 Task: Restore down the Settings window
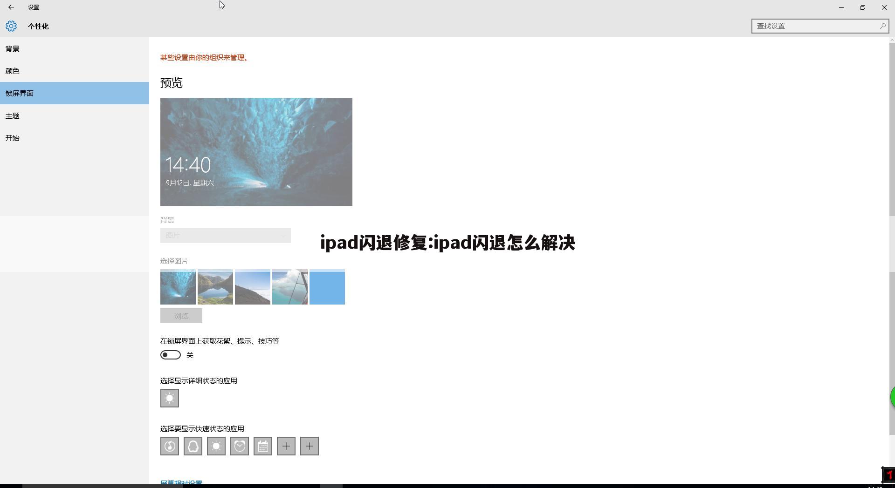point(863,7)
